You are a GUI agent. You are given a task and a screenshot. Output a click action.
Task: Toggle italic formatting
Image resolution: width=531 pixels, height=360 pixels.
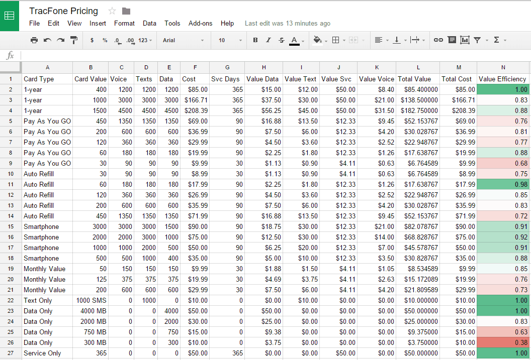268,40
